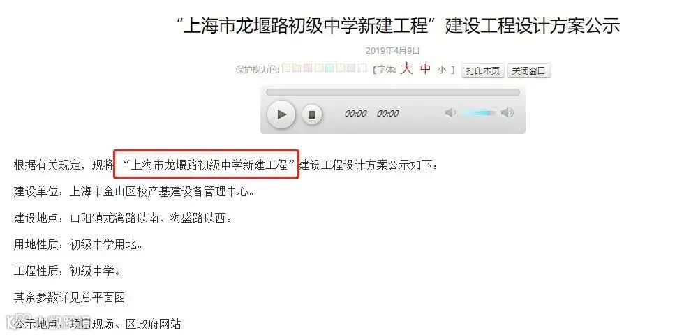Click the 2019年4月9日 date text
The height and width of the screenshot is (335, 698).
tap(392, 51)
